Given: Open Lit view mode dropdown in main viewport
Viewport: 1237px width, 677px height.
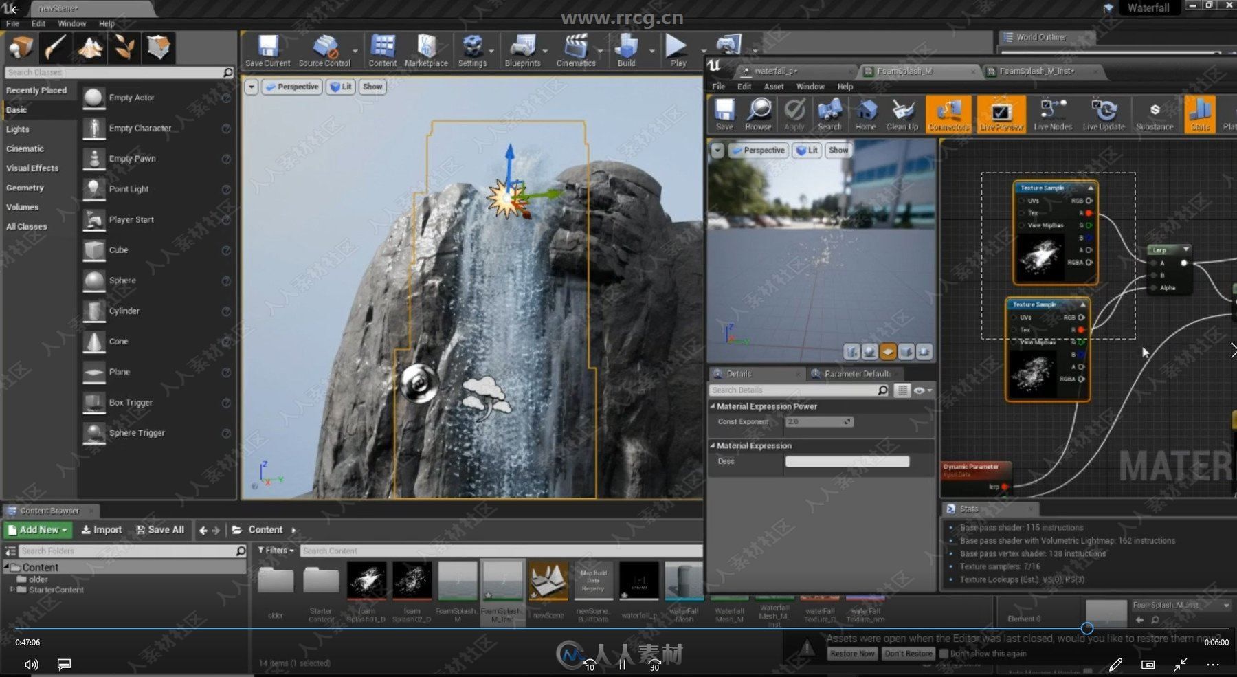Looking at the screenshot, I should [x=341, y=87].
